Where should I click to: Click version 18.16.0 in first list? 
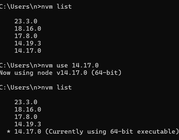[x=28, y=28]
